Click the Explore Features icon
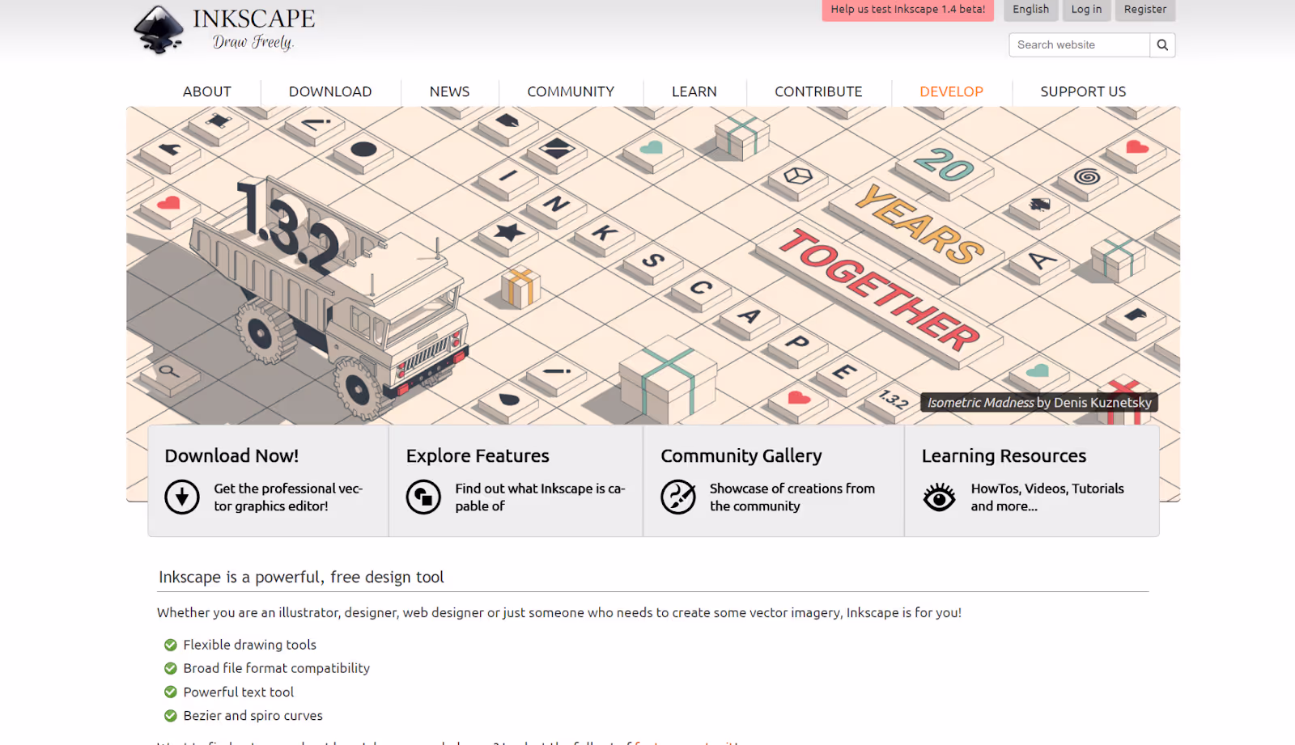1295x745 pixels. [x=424, y=497]
